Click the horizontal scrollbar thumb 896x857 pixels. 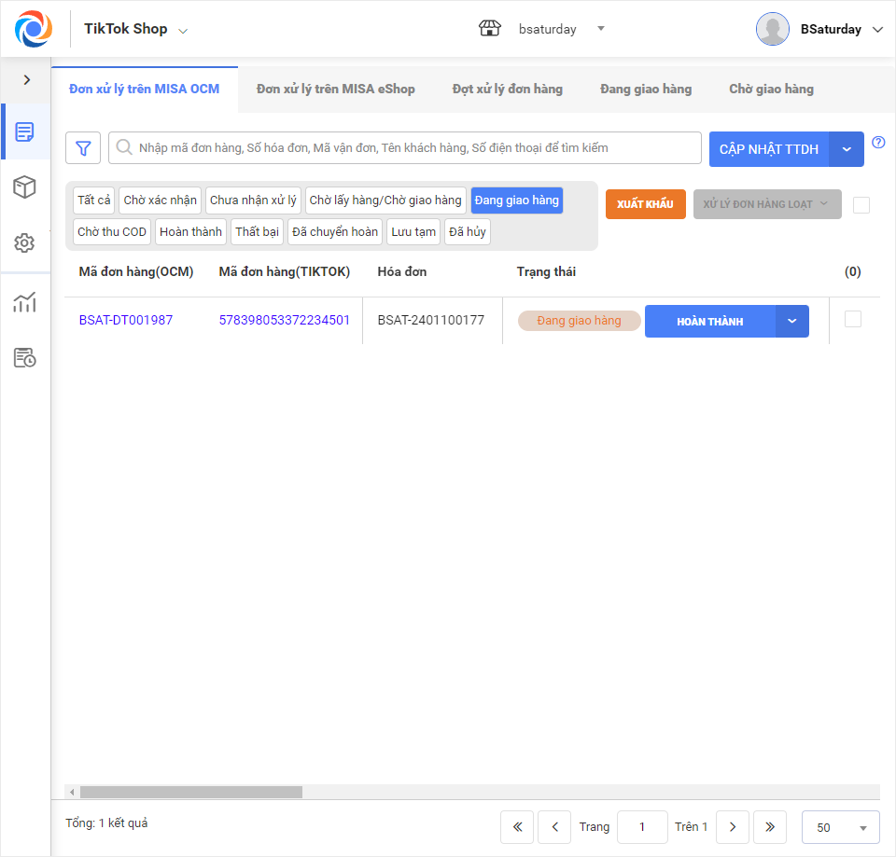point(190,792)
